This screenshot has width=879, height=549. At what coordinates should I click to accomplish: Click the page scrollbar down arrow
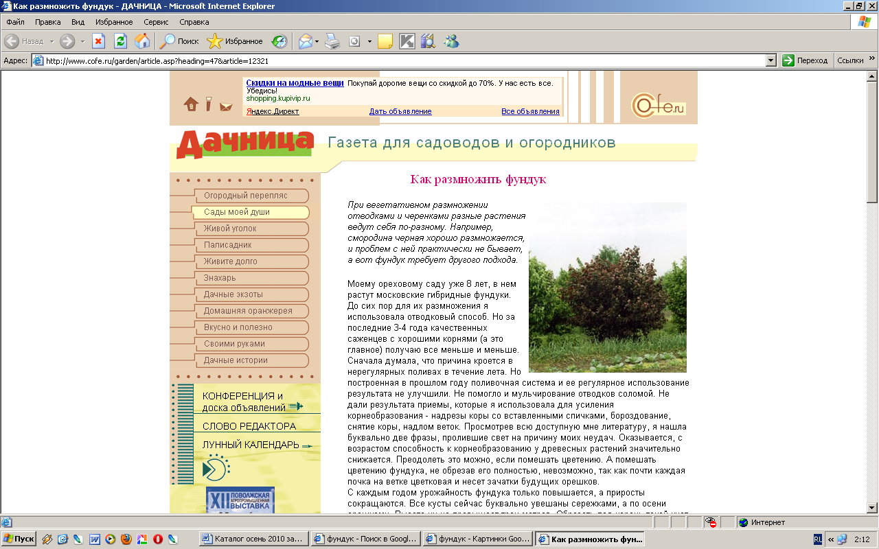tap(872, 508)
